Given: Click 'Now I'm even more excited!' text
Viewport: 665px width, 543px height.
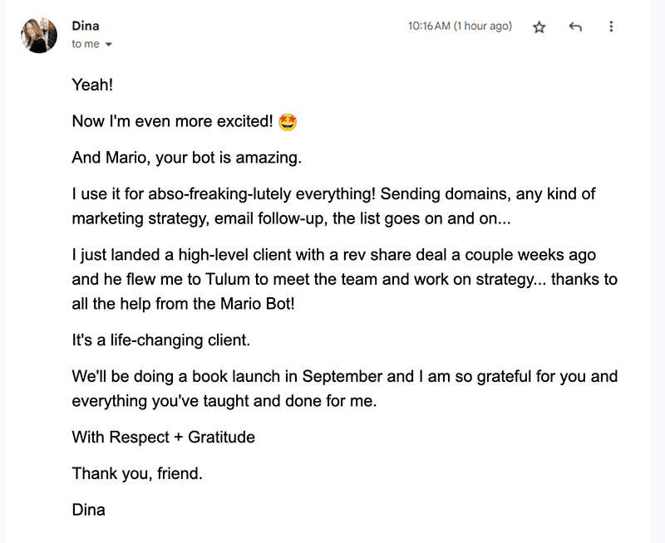Looking at the screenshot, I should pyautogui.click(x=172, y=121).
